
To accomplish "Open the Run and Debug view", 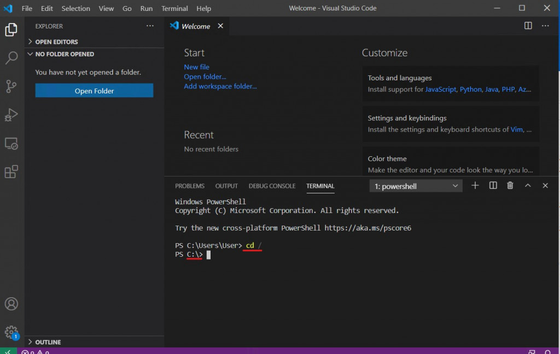I will (11, 115).
